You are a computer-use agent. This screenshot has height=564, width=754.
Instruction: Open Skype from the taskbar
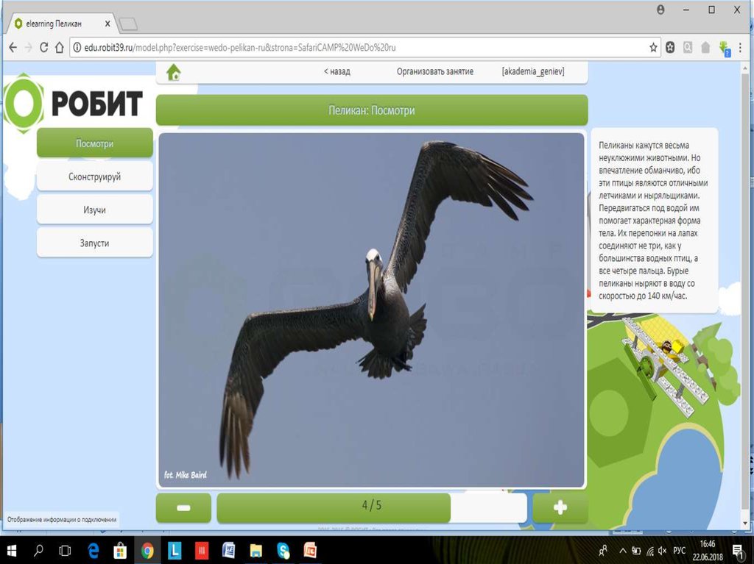(x=283, y=550)
